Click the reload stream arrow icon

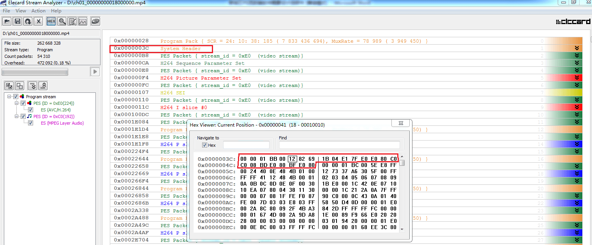click(28, 21)
